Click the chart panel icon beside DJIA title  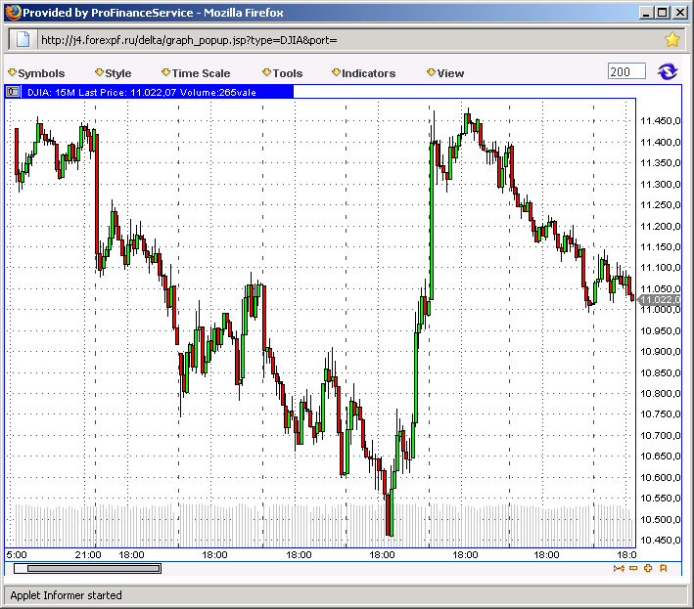[x=14, y=92]
